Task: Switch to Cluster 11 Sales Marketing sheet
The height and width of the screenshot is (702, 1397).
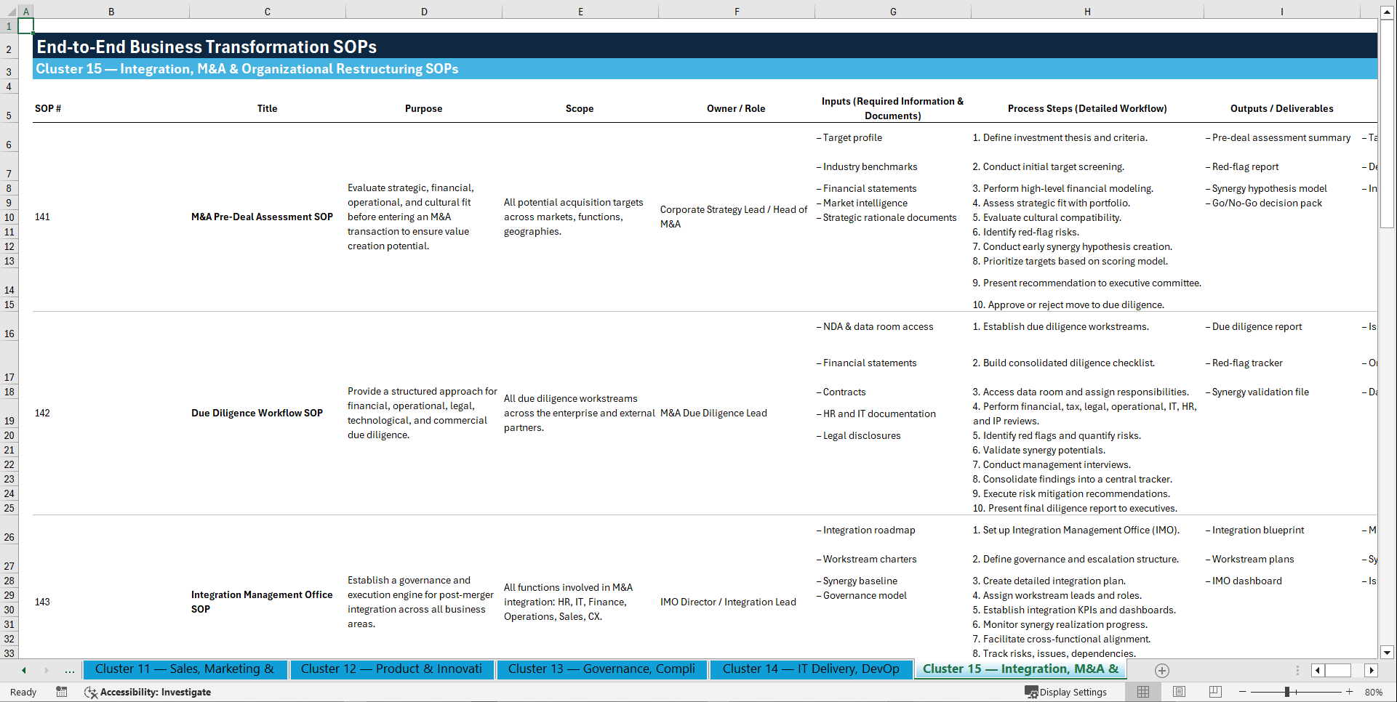Action: pyautogui.click(x=185, y=669)
